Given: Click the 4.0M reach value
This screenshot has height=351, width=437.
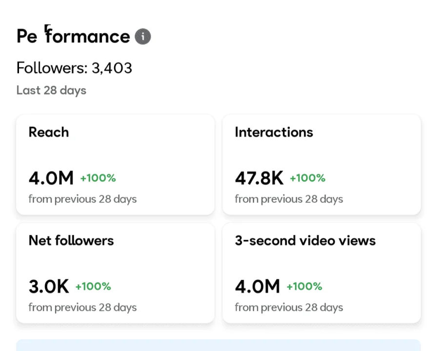Looking at the screenshot, I should [x=51, y=178].
